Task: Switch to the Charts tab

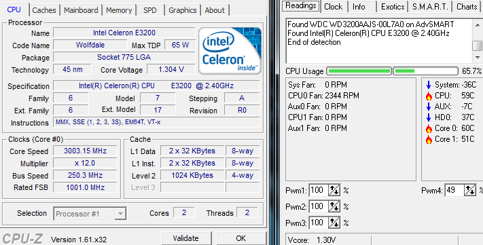Action: 467,7
